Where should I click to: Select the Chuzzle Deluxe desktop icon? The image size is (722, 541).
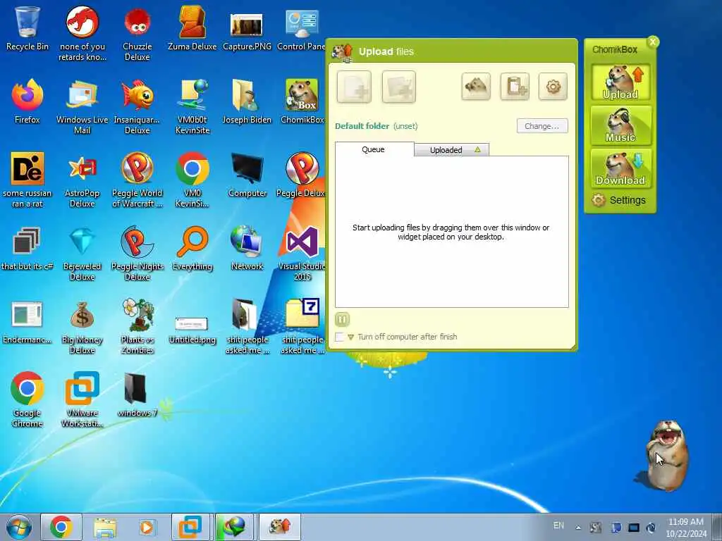tap(137, 34)
